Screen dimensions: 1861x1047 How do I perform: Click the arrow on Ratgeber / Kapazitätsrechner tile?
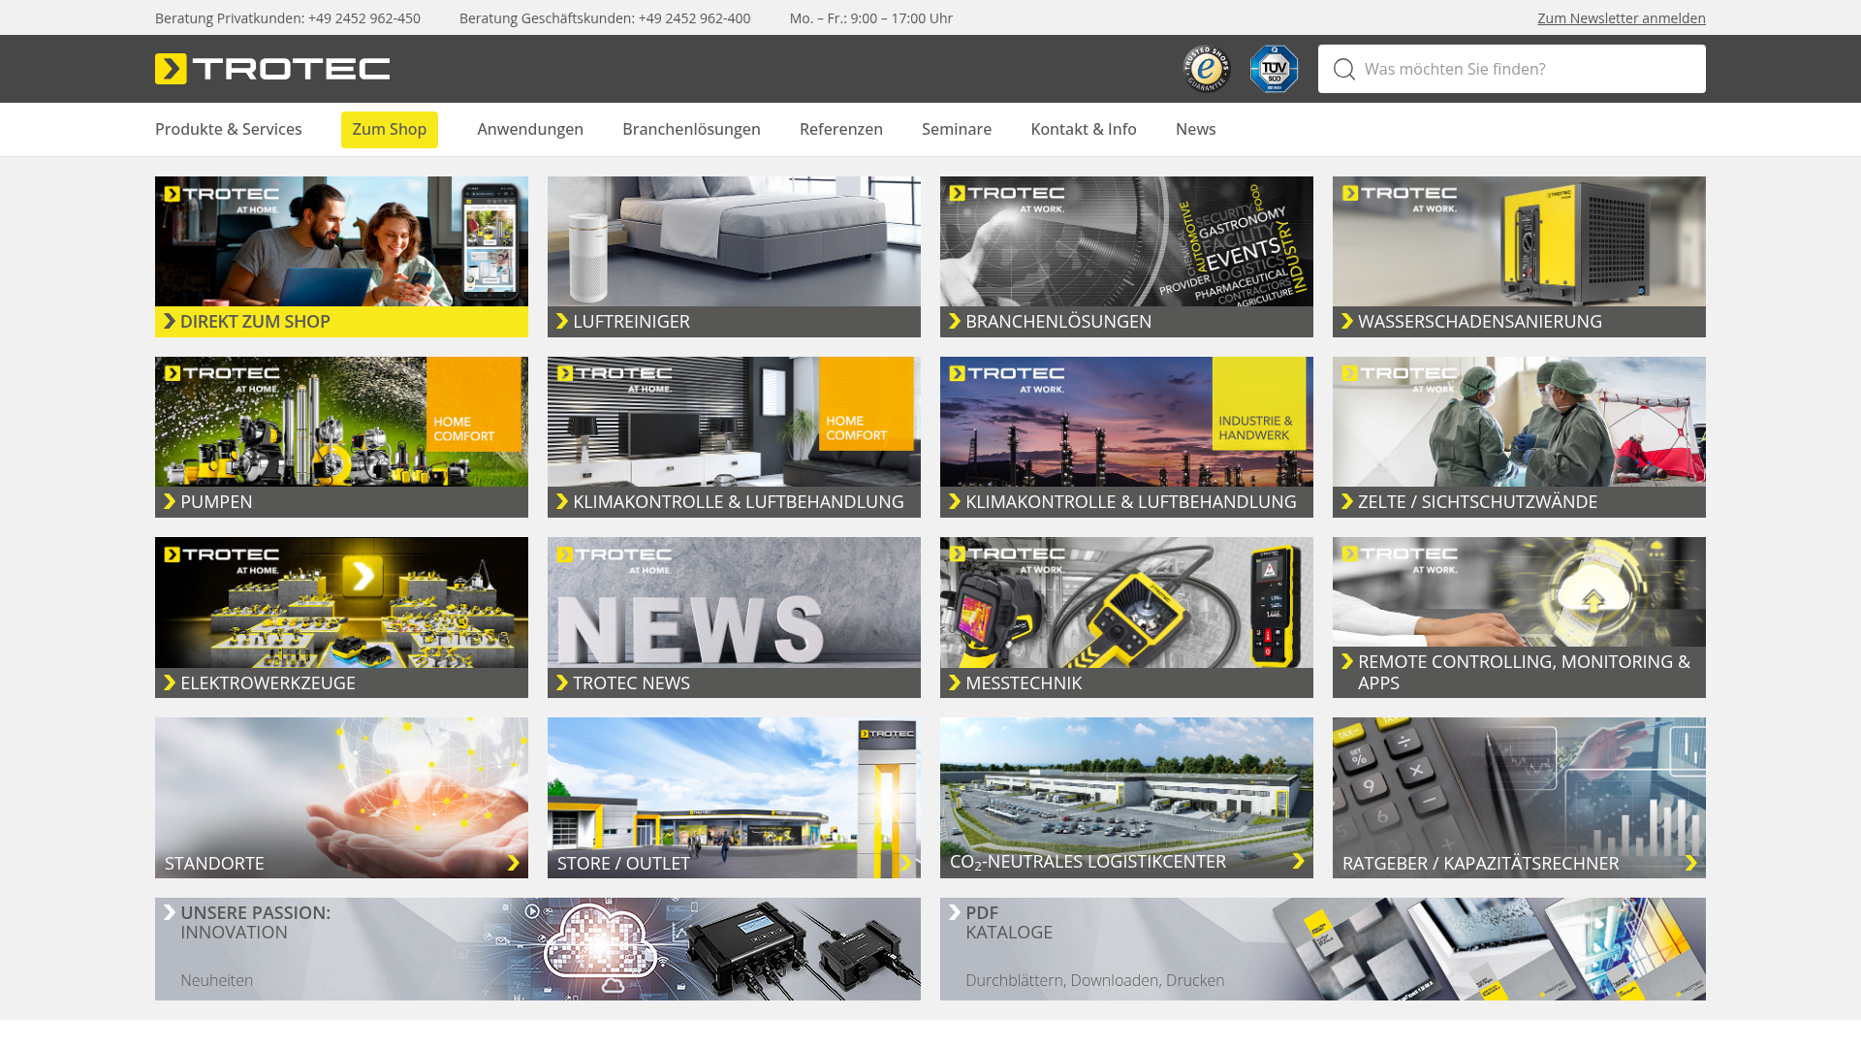click(1690, 863)
